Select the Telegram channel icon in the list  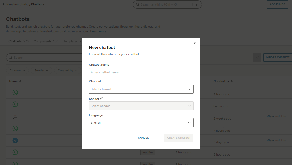(x=15, y=141)
